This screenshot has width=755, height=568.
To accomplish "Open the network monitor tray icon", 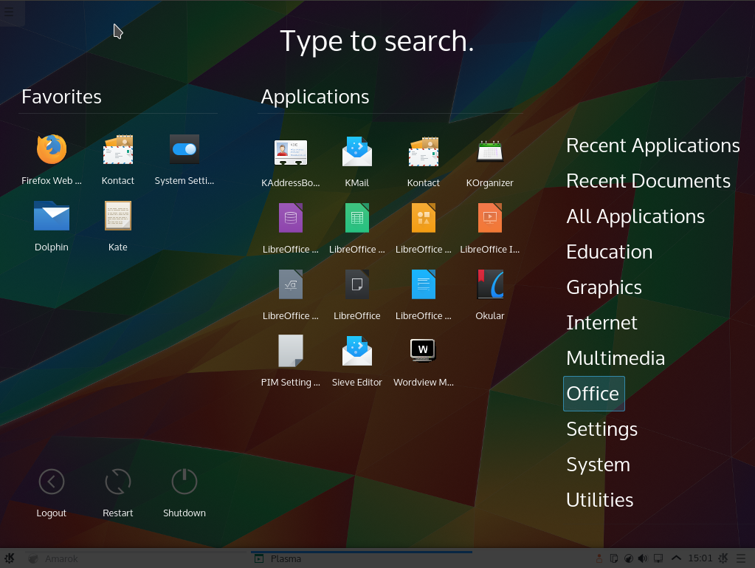I will (658, 558).
